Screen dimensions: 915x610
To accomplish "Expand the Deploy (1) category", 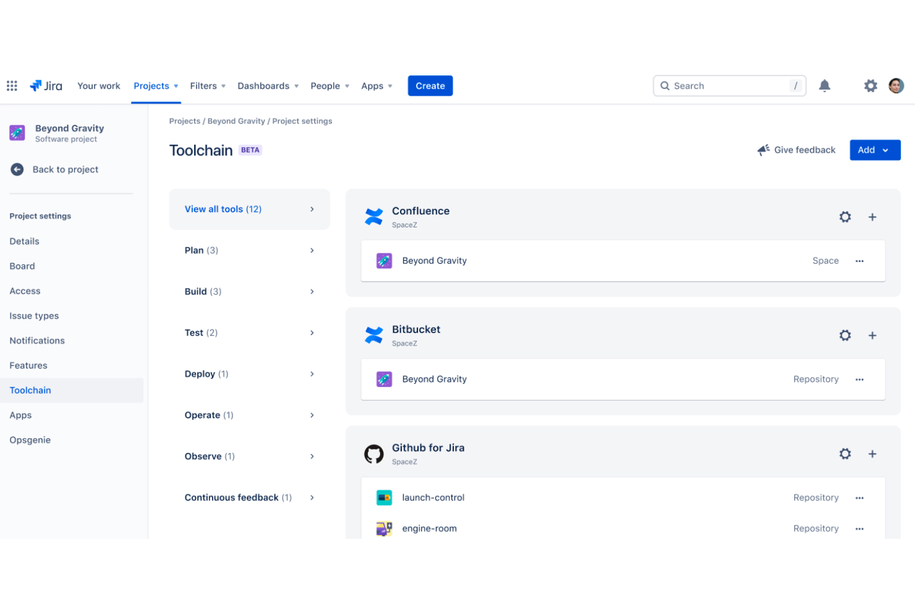I will point(250,374).
